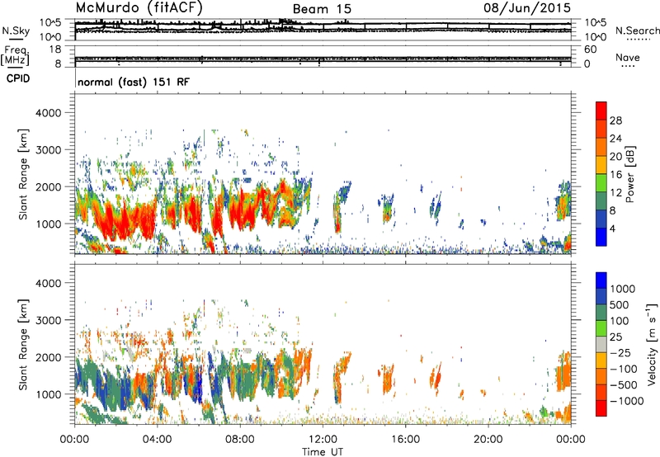660x457 pixels.
Task: Click the Freq. [MHz] axis label
Action: point(15,55)
